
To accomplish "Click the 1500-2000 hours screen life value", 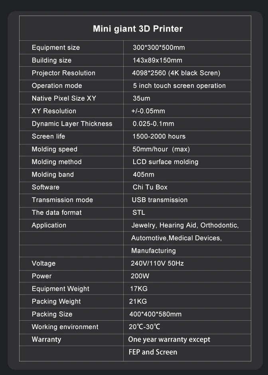I will pos(159,137).
